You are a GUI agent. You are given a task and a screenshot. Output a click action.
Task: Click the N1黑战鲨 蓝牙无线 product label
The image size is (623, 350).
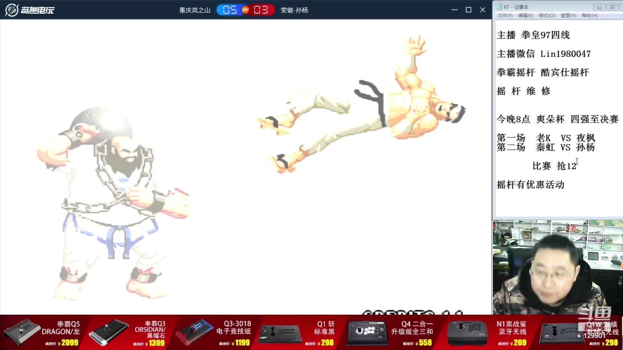pyautogui.click(x=512, y=328)
